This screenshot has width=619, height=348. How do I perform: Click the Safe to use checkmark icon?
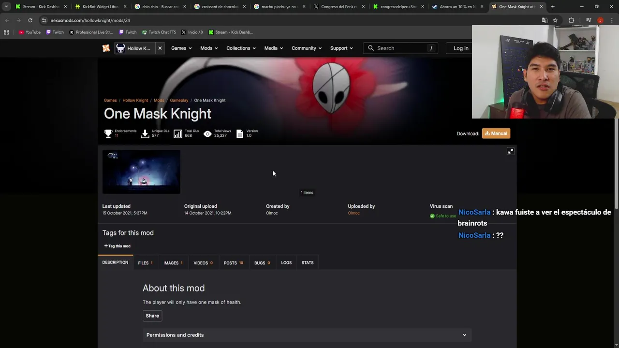tap(432, 216)
